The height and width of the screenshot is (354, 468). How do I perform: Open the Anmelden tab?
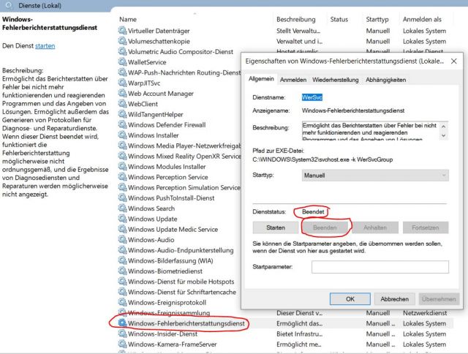(293, 80)
